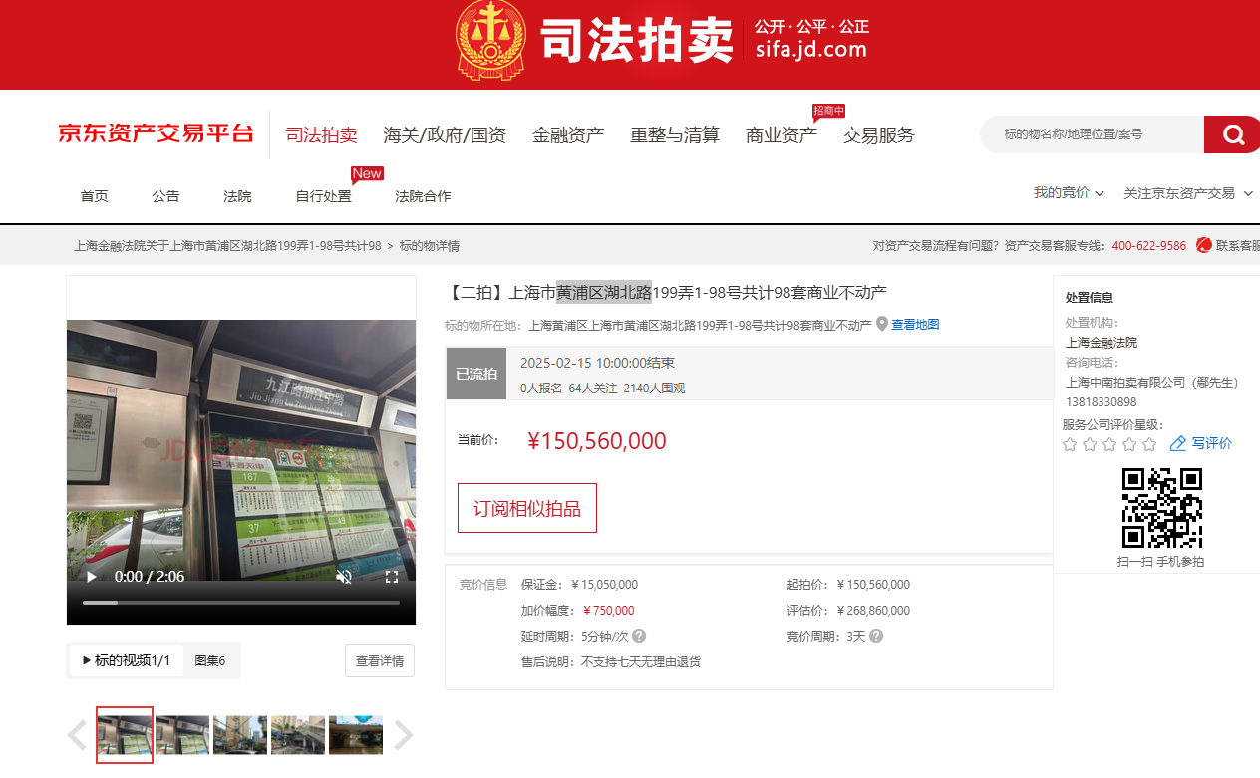Click the end time 2025-02-15 10:00:00结束
The width and height of the screenshot is (1260, 778).
(598, 363)
